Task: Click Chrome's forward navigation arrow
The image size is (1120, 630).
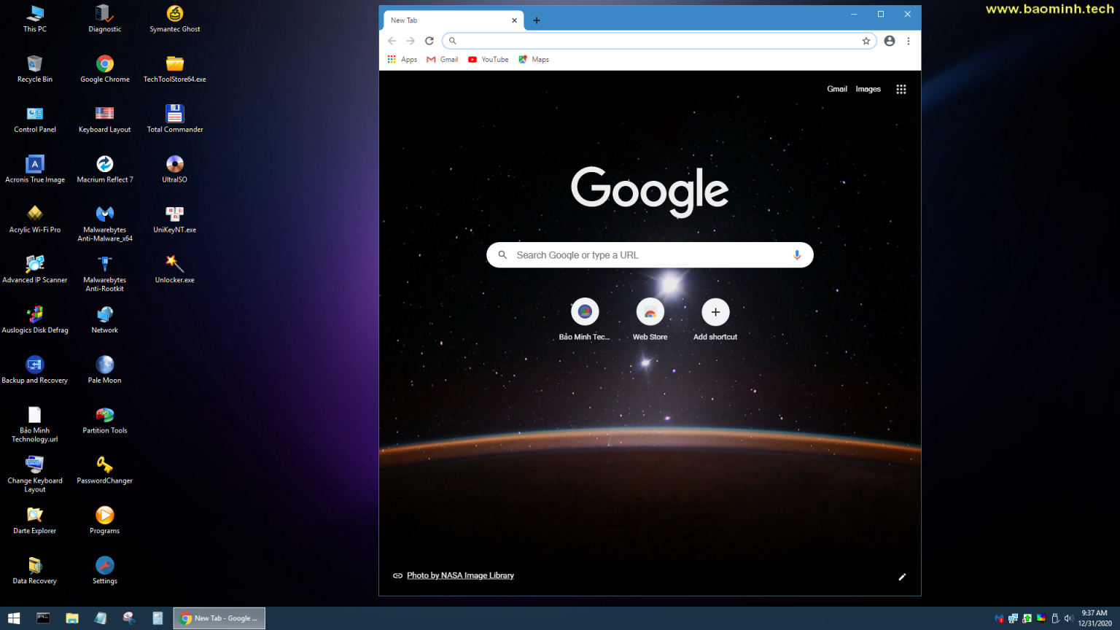Action: (x=411, y=41)
